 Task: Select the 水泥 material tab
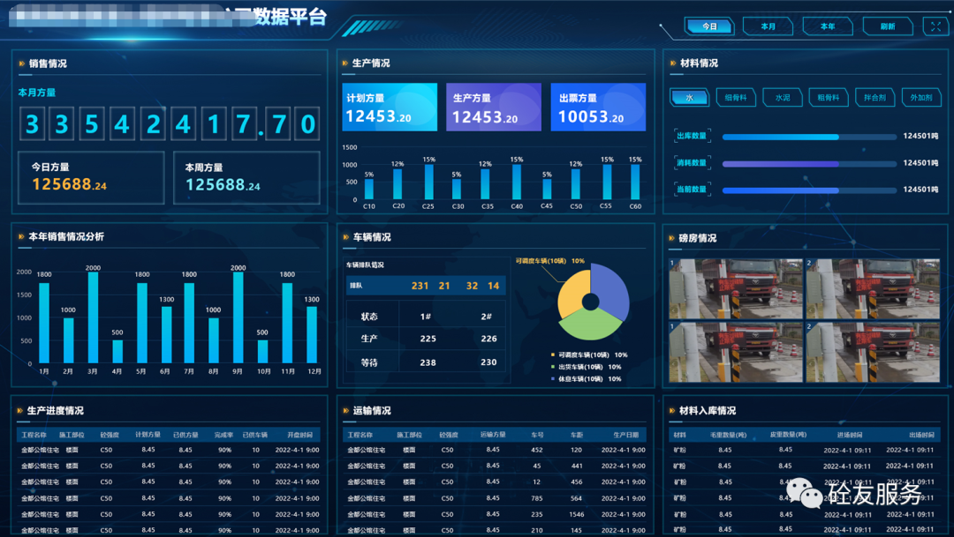click(x=782, y=98)
